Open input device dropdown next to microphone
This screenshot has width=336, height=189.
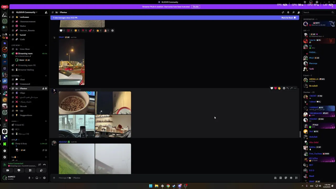click(33, 178)
